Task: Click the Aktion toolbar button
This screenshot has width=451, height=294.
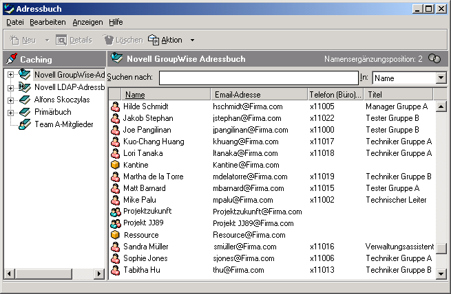Action: coord(165,40)
